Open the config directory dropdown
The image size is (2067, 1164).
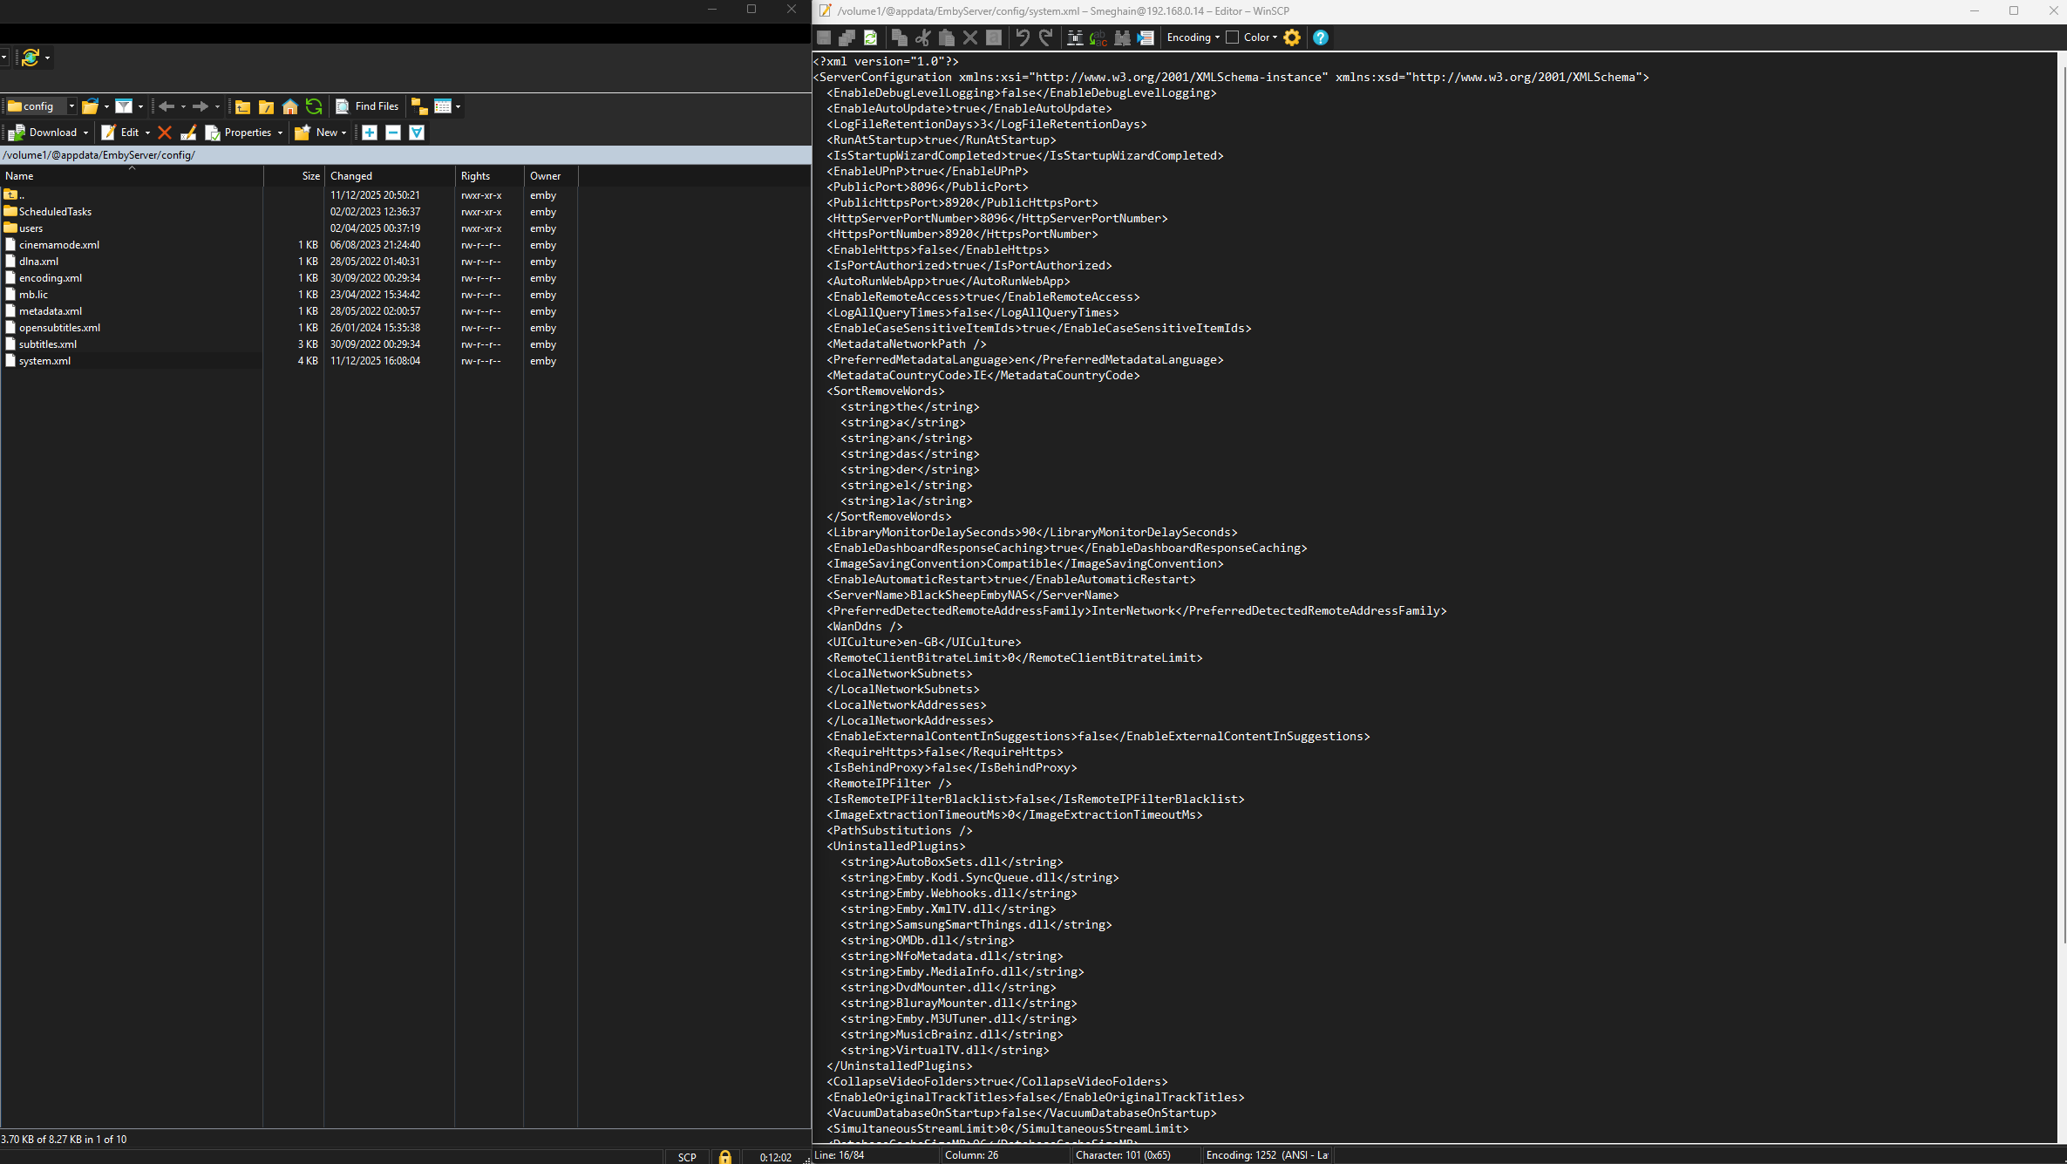tap(71, 106)
